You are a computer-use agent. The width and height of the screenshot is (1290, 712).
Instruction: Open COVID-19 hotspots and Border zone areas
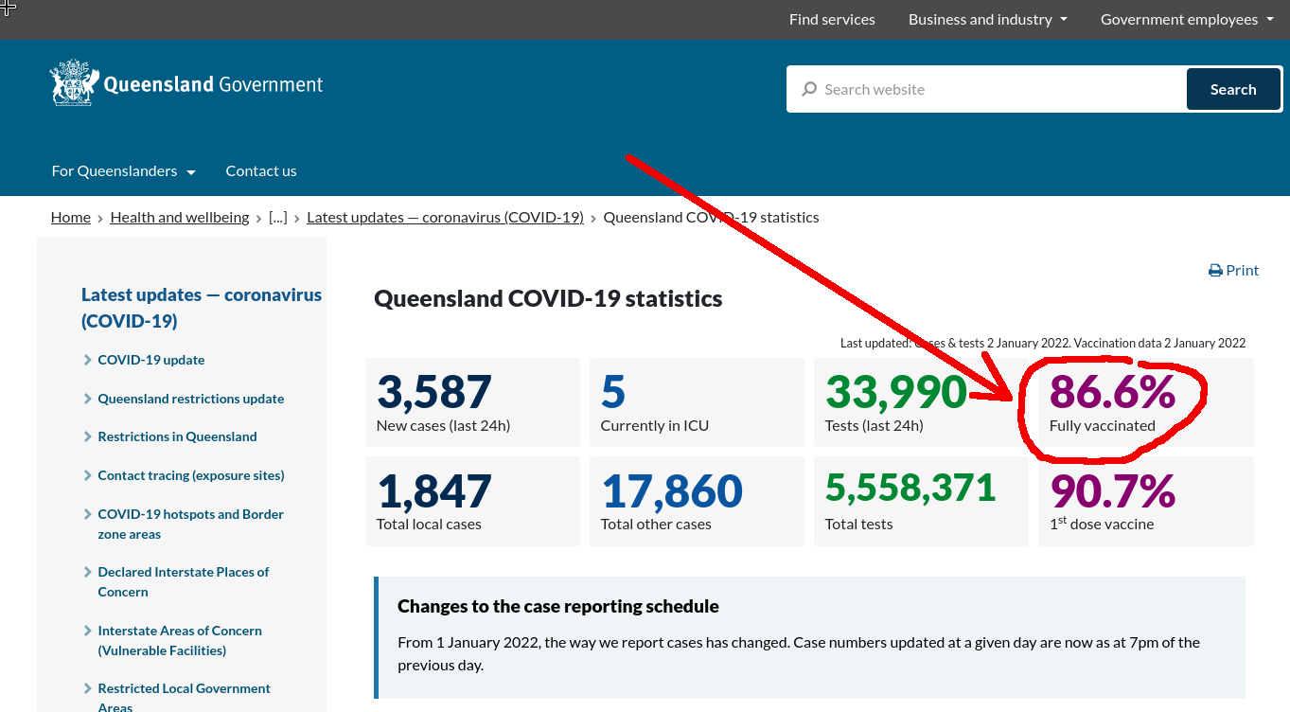click(x=191, y=525)
